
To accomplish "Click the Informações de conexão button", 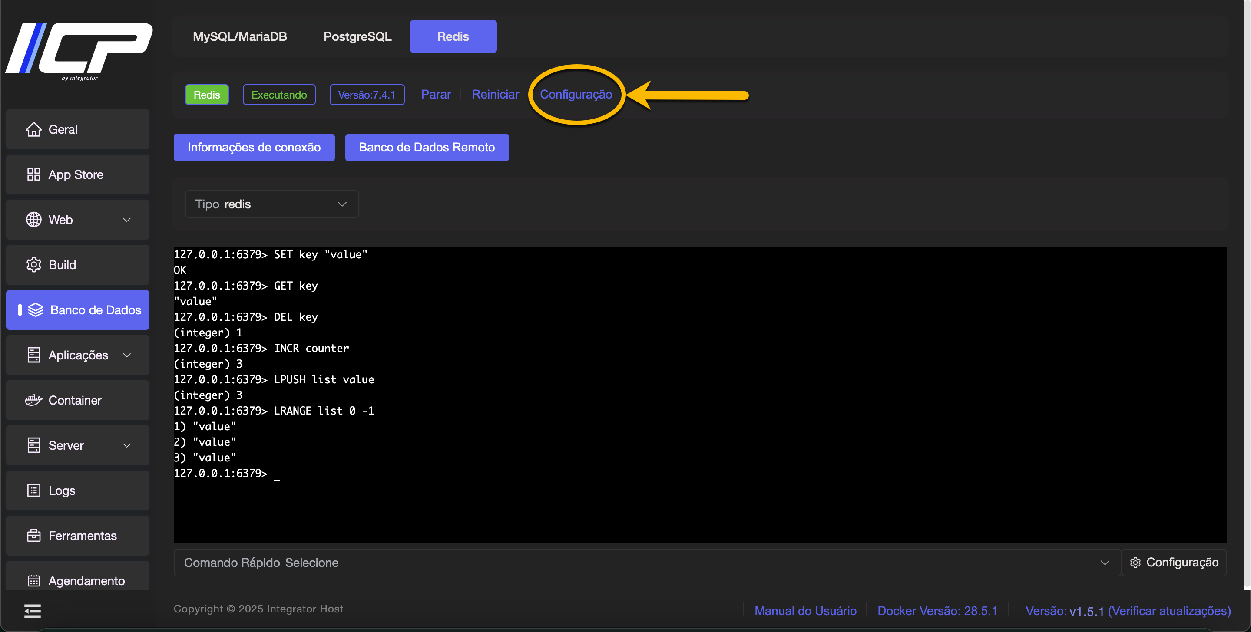I will coord(254,148).
